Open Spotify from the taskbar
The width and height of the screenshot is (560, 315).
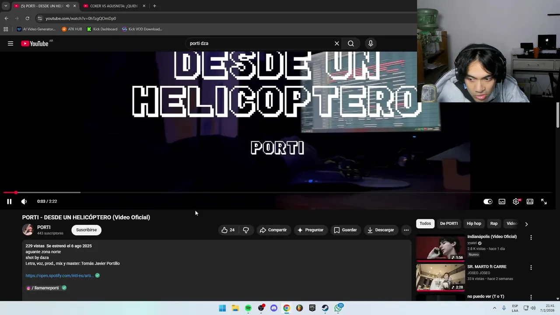click(x=248, y=308)
